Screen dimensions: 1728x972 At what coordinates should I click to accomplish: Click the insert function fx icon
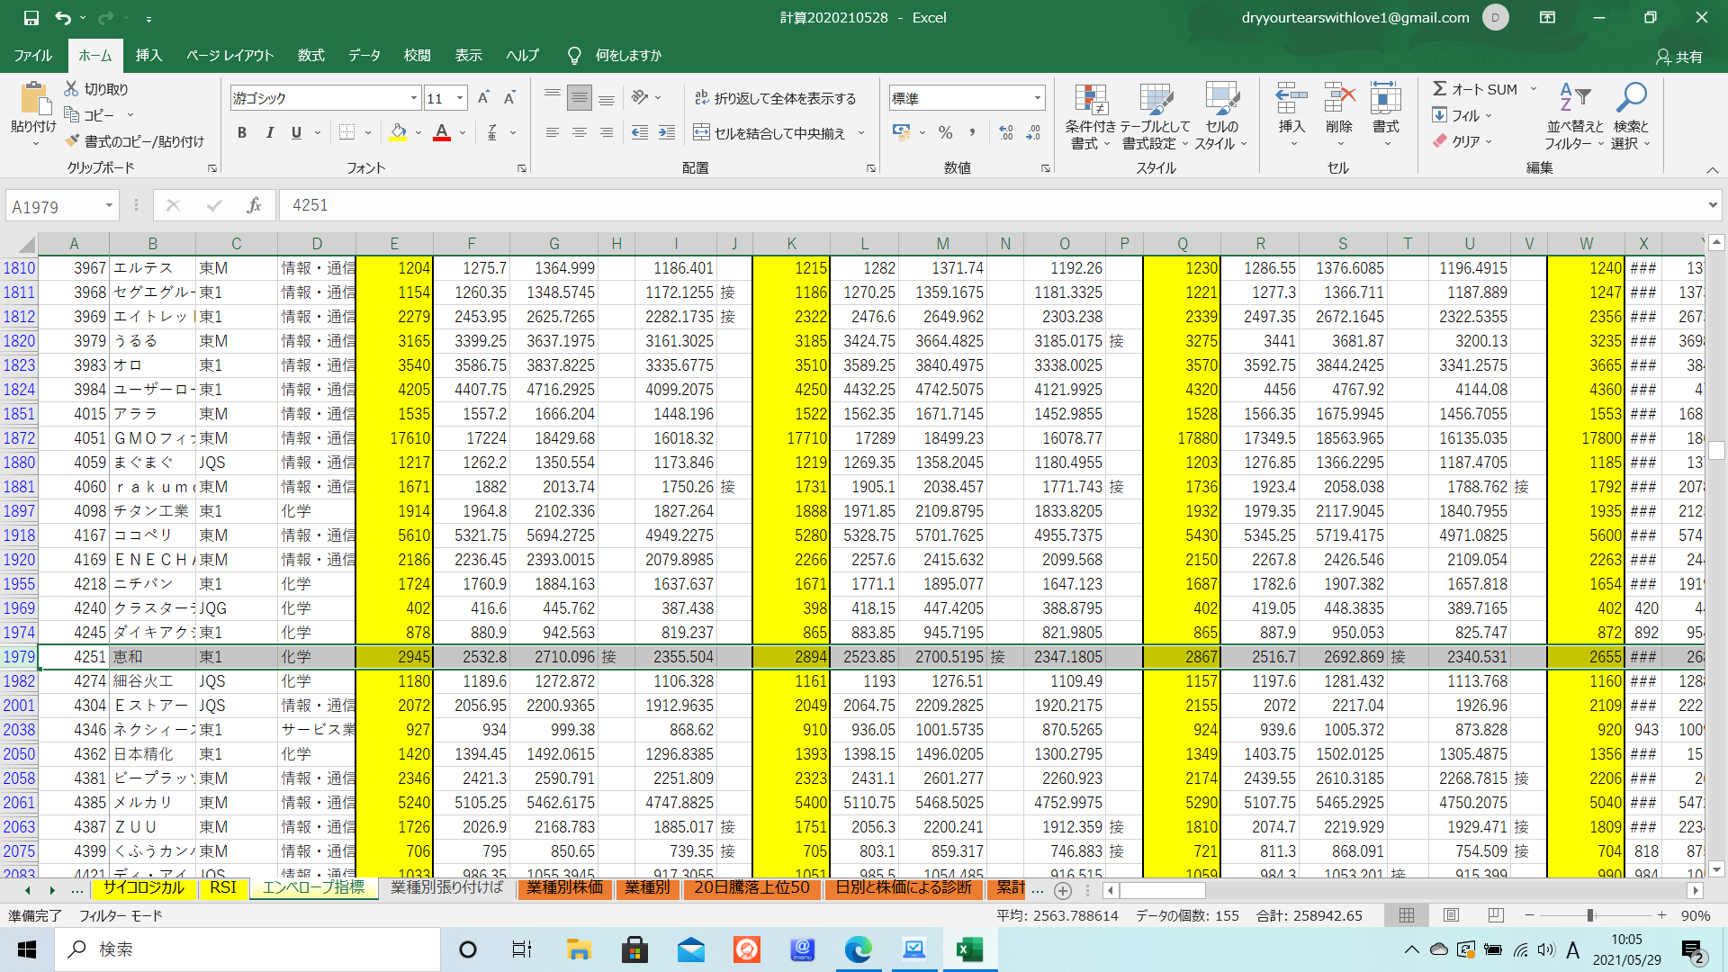pyautogui.click(x=254, y=206)
